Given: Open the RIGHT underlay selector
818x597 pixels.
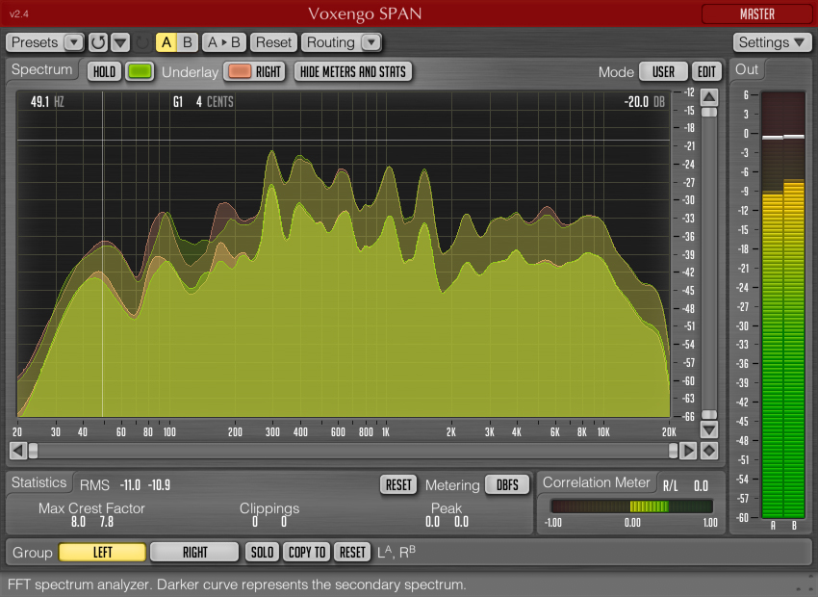Looking at the screenshot, I should pyautogui.click(x=268, y=71).
